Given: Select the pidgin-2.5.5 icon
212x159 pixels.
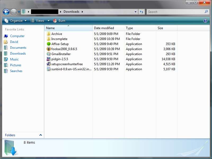Looking at the screenshot, I should coord(48,59).
